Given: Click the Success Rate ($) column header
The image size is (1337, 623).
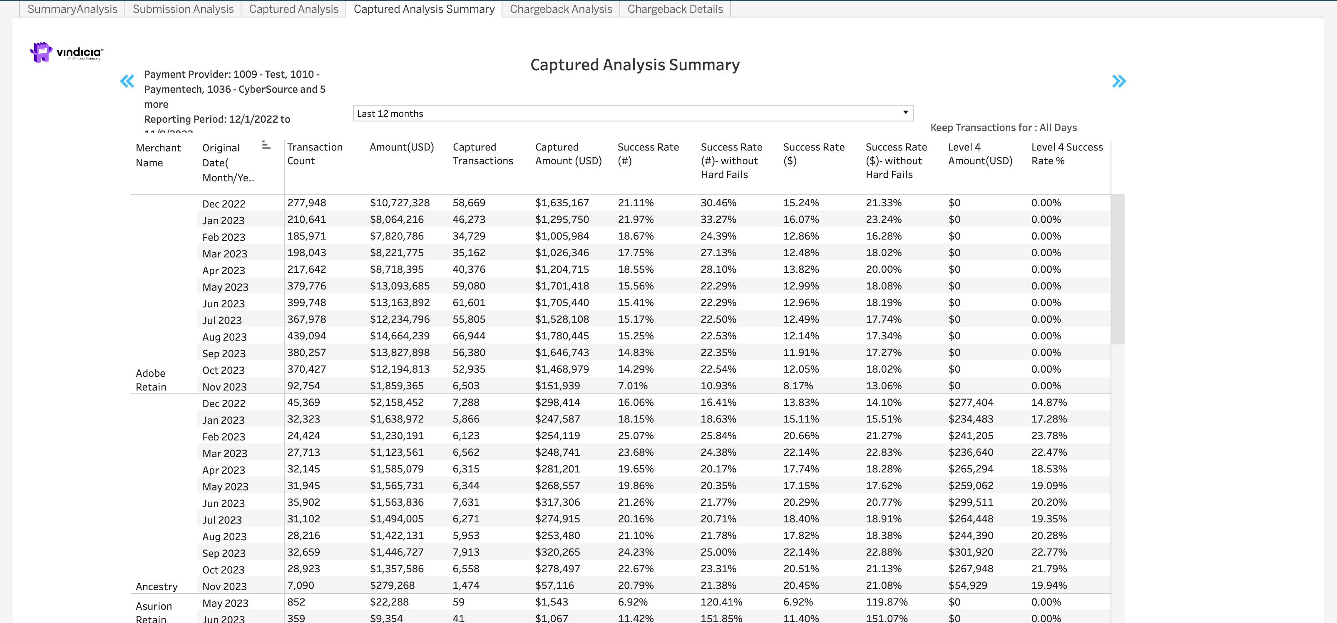Looking at the screenshot, I should pyautogui.click(x=814, y=154).
